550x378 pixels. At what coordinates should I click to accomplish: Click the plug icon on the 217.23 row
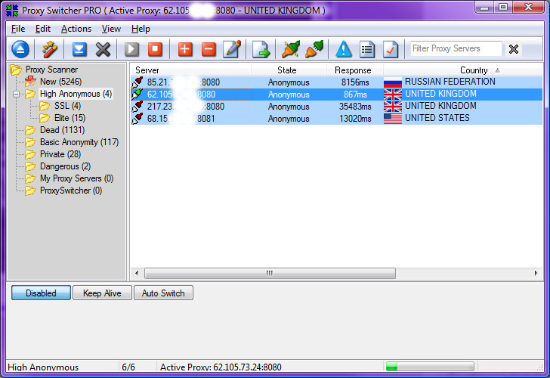(x=137, y=107)
